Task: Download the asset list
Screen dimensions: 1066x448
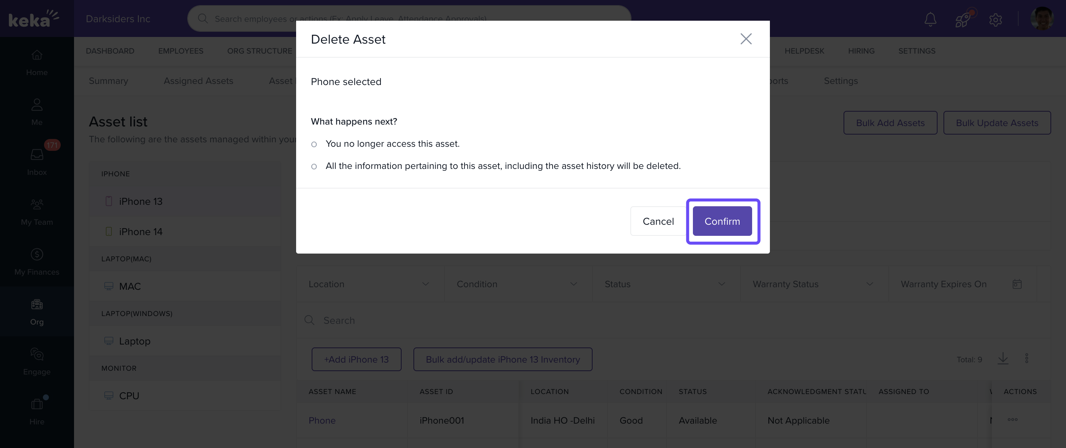Action: pyautogui.click(x=1003, y=358)
